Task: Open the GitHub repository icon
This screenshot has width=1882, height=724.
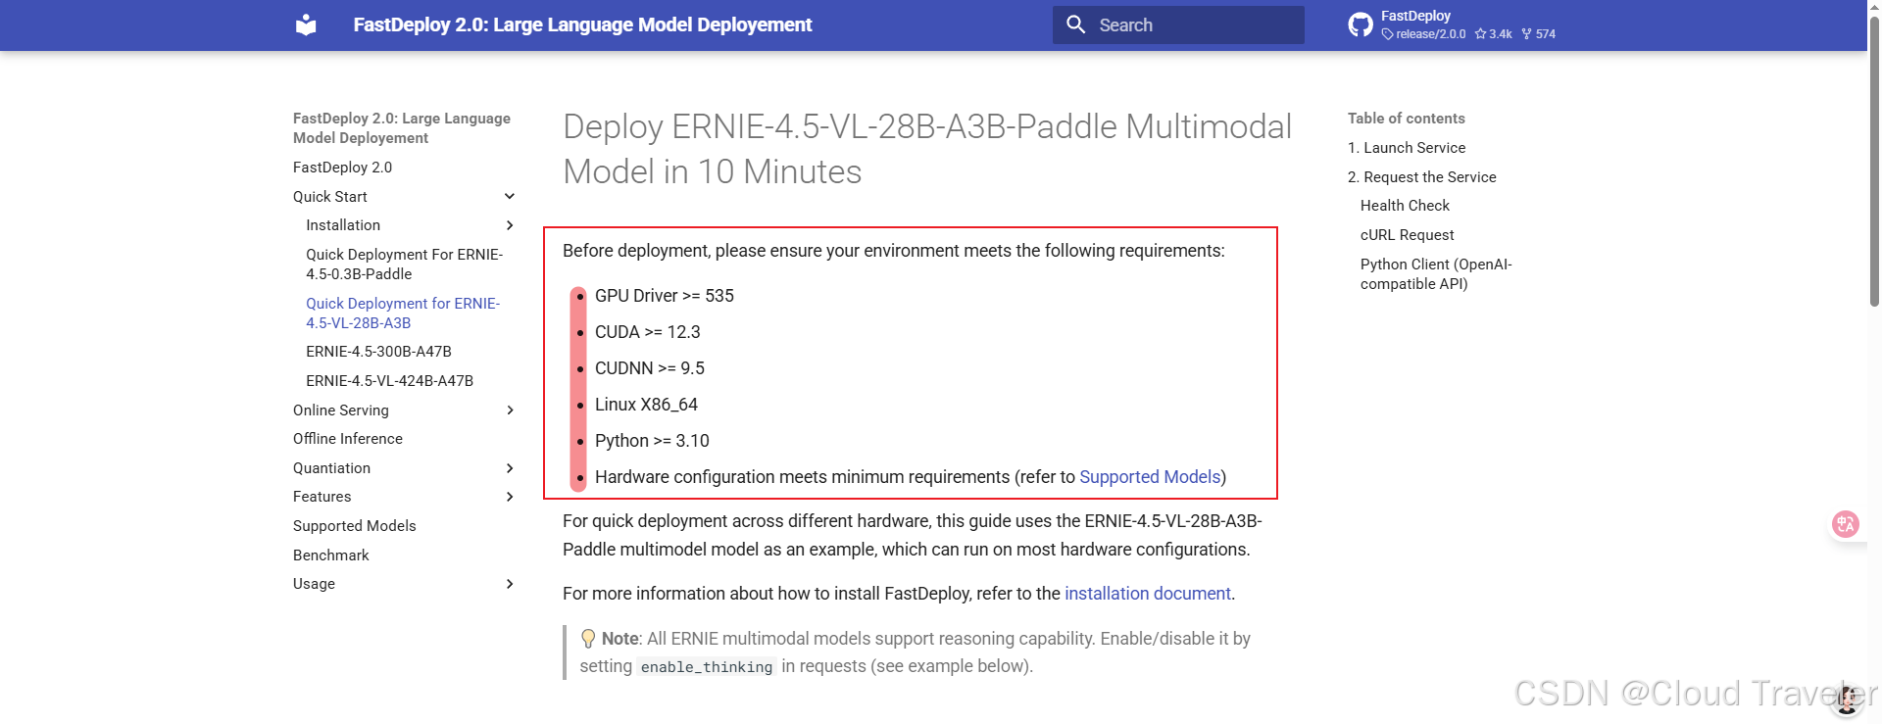Action: tap(1361, 24)
